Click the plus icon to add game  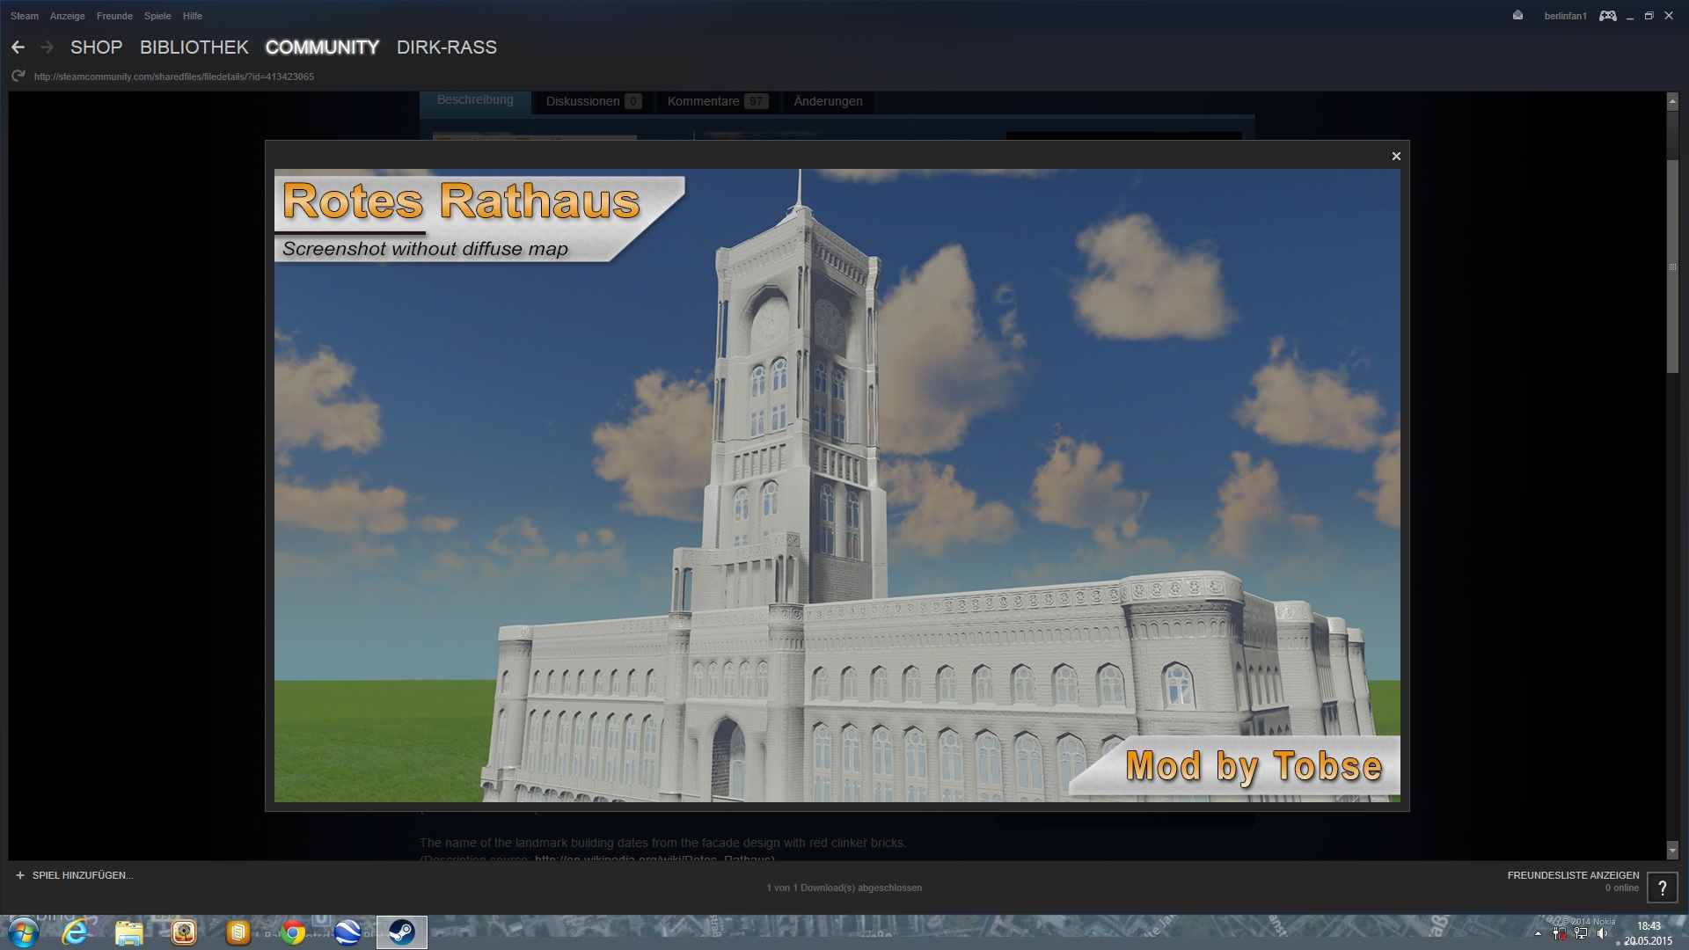click(20, 875)
